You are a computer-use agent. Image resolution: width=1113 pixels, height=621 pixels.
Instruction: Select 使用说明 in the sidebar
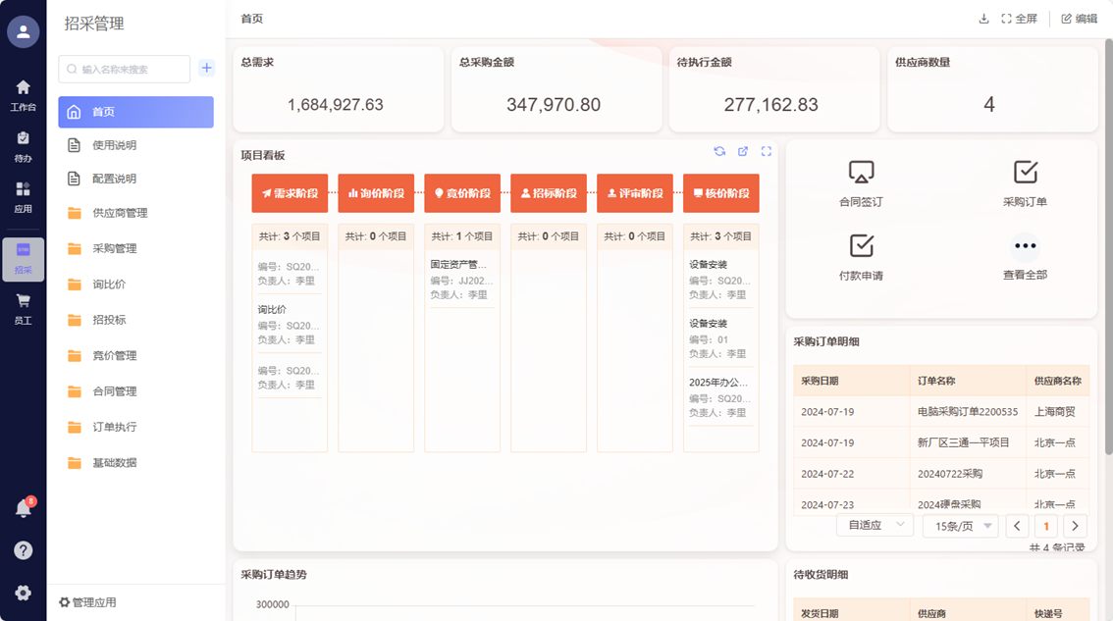pyautogui.click(x=115, y=145)
